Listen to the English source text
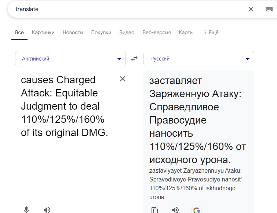This screenshot has height=213, width=277. (47, 210)
